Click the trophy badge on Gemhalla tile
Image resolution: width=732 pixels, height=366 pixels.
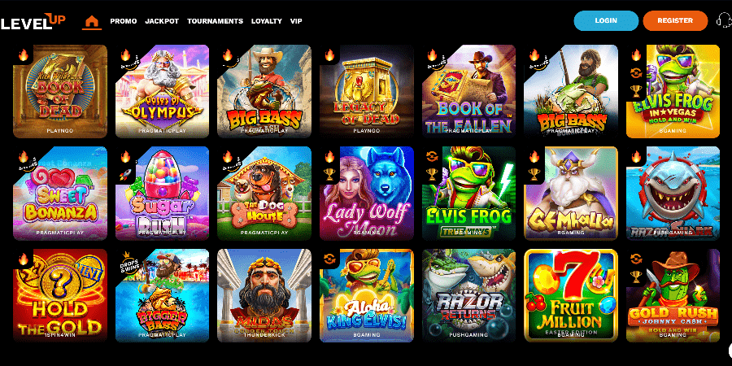point(534,174)
